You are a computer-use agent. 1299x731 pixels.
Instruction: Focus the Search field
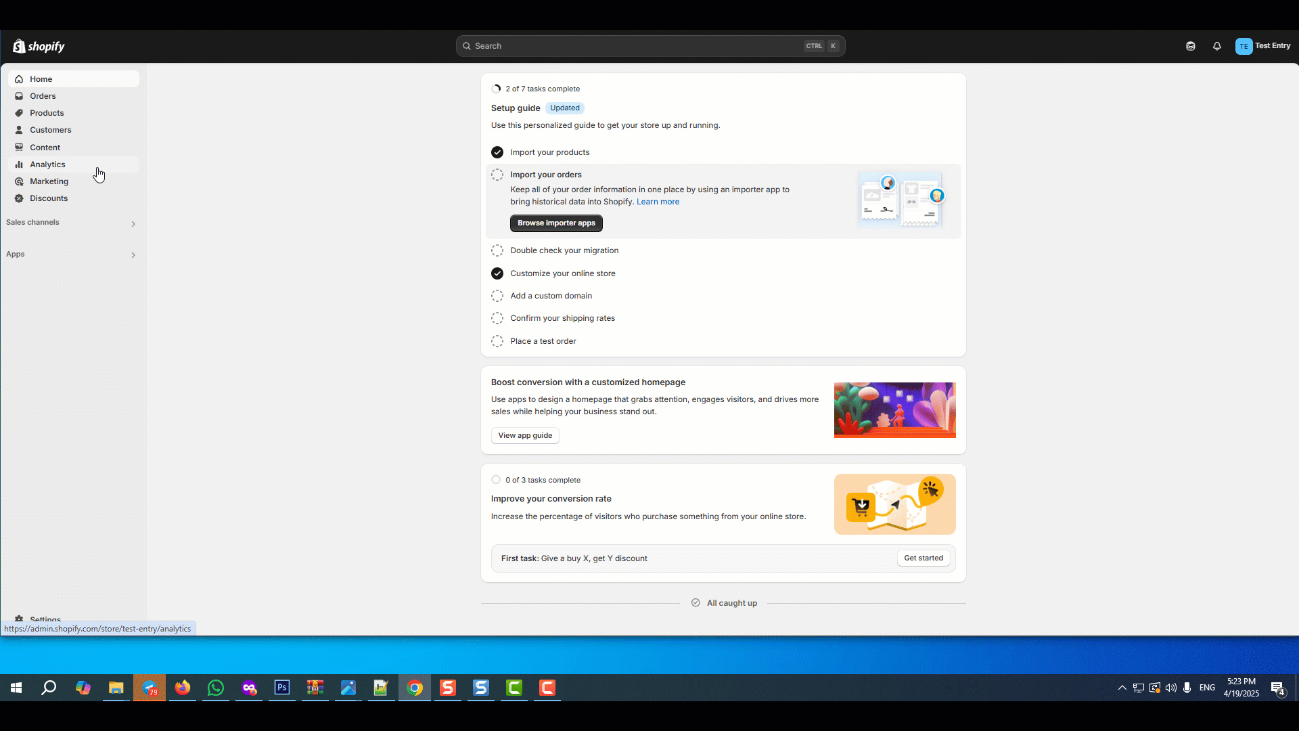point(636,46)
